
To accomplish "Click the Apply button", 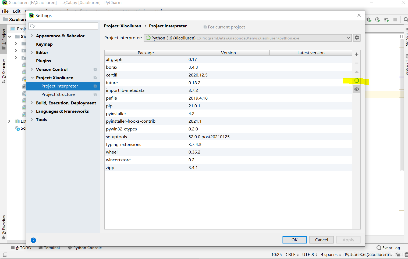I will pyautogui.click(x=348, y=240).
